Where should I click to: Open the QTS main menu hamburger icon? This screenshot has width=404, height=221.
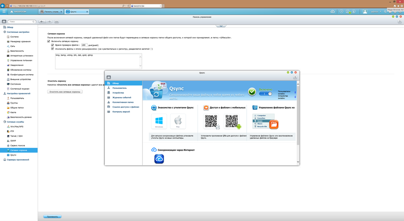pyautogui.click(x=4, y=11)
